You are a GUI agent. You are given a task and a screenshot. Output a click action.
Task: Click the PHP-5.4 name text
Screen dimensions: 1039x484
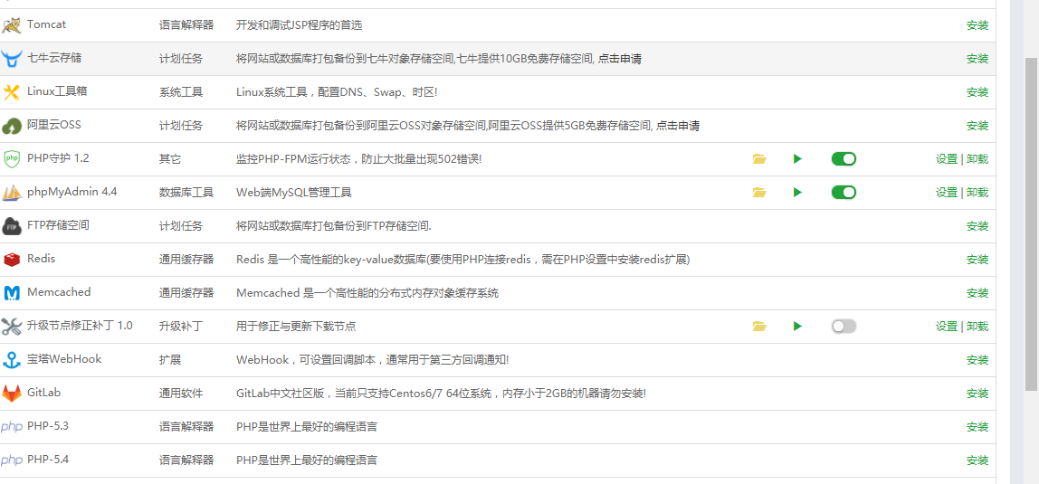[x=48, y=460]
